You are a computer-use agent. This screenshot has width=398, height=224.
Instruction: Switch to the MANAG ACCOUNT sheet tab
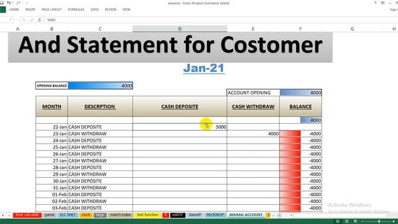[x=246, y=215]
